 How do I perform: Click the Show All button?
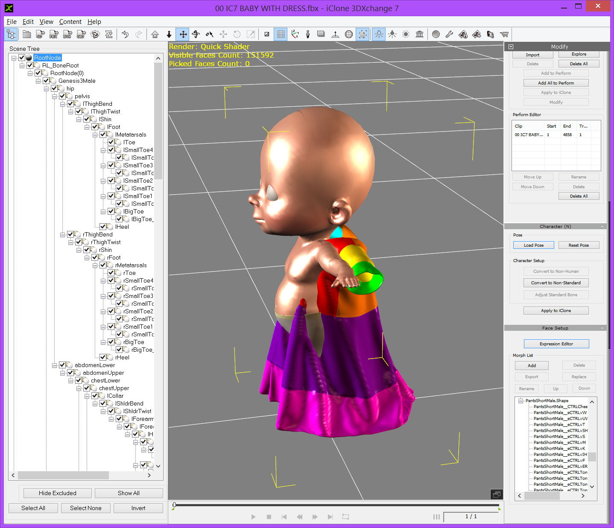coord(129,493)
